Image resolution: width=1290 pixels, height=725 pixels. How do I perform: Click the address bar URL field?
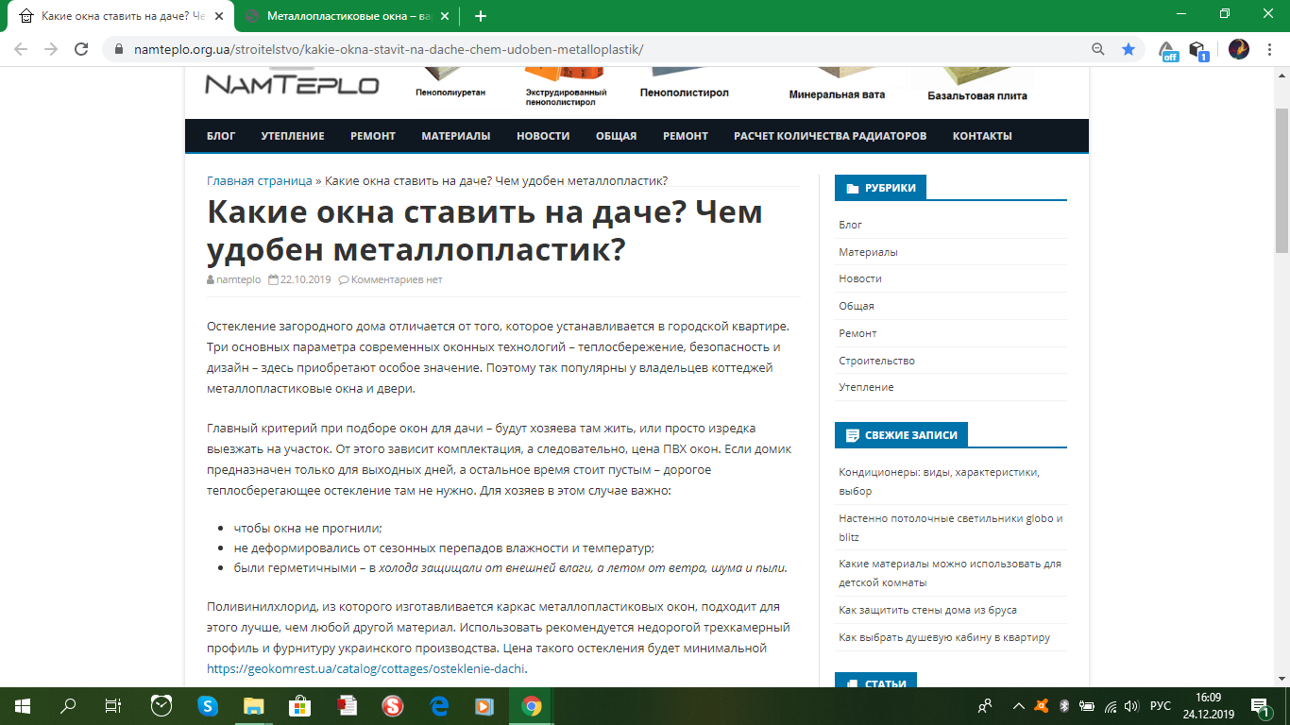(604, 49)
